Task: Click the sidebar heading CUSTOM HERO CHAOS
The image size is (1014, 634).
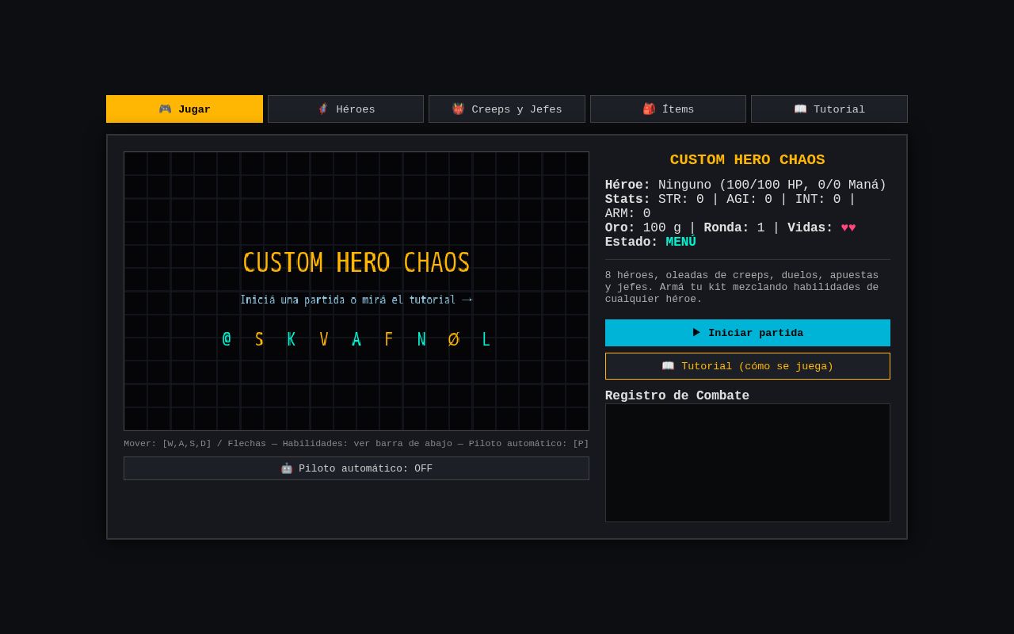Action: [x=748, y=160]
